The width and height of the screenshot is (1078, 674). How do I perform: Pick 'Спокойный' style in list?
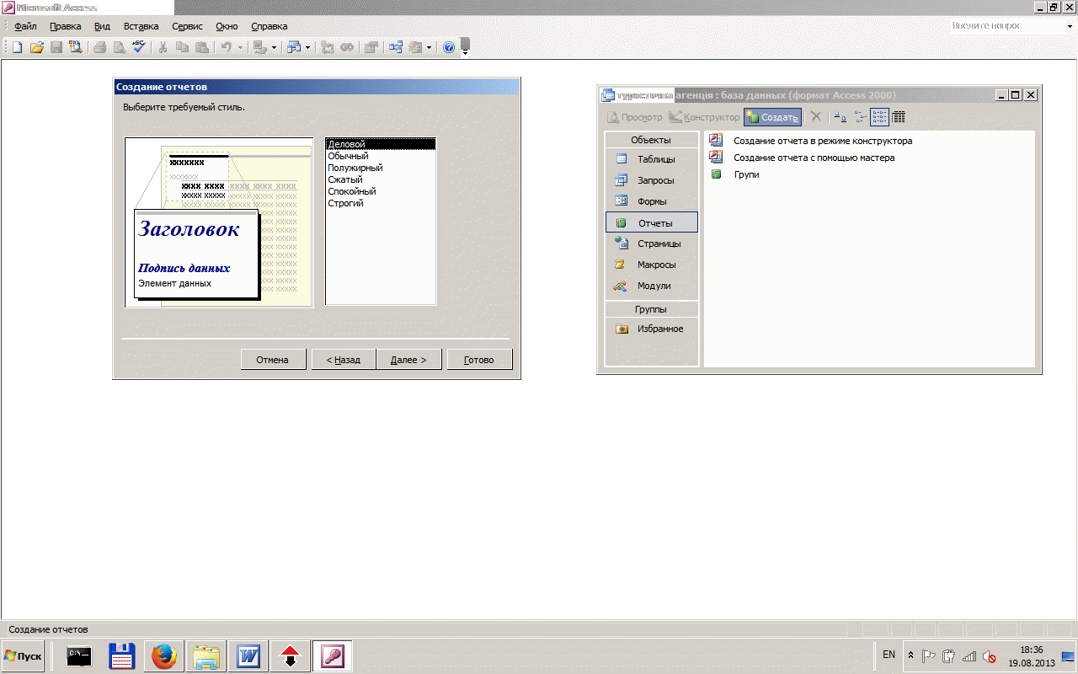coord(351,191)
